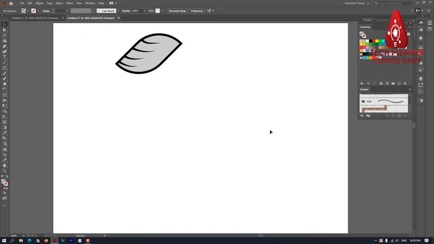Open the Help menu

tap(101, 3)
